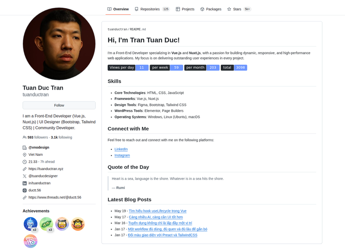Click the per month 203 badge
This screenshot has height=251, width=345.
(x=202, y=68)
